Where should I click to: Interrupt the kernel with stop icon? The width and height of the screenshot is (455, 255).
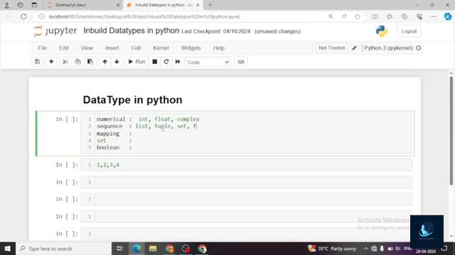click(x=155, y=62)
